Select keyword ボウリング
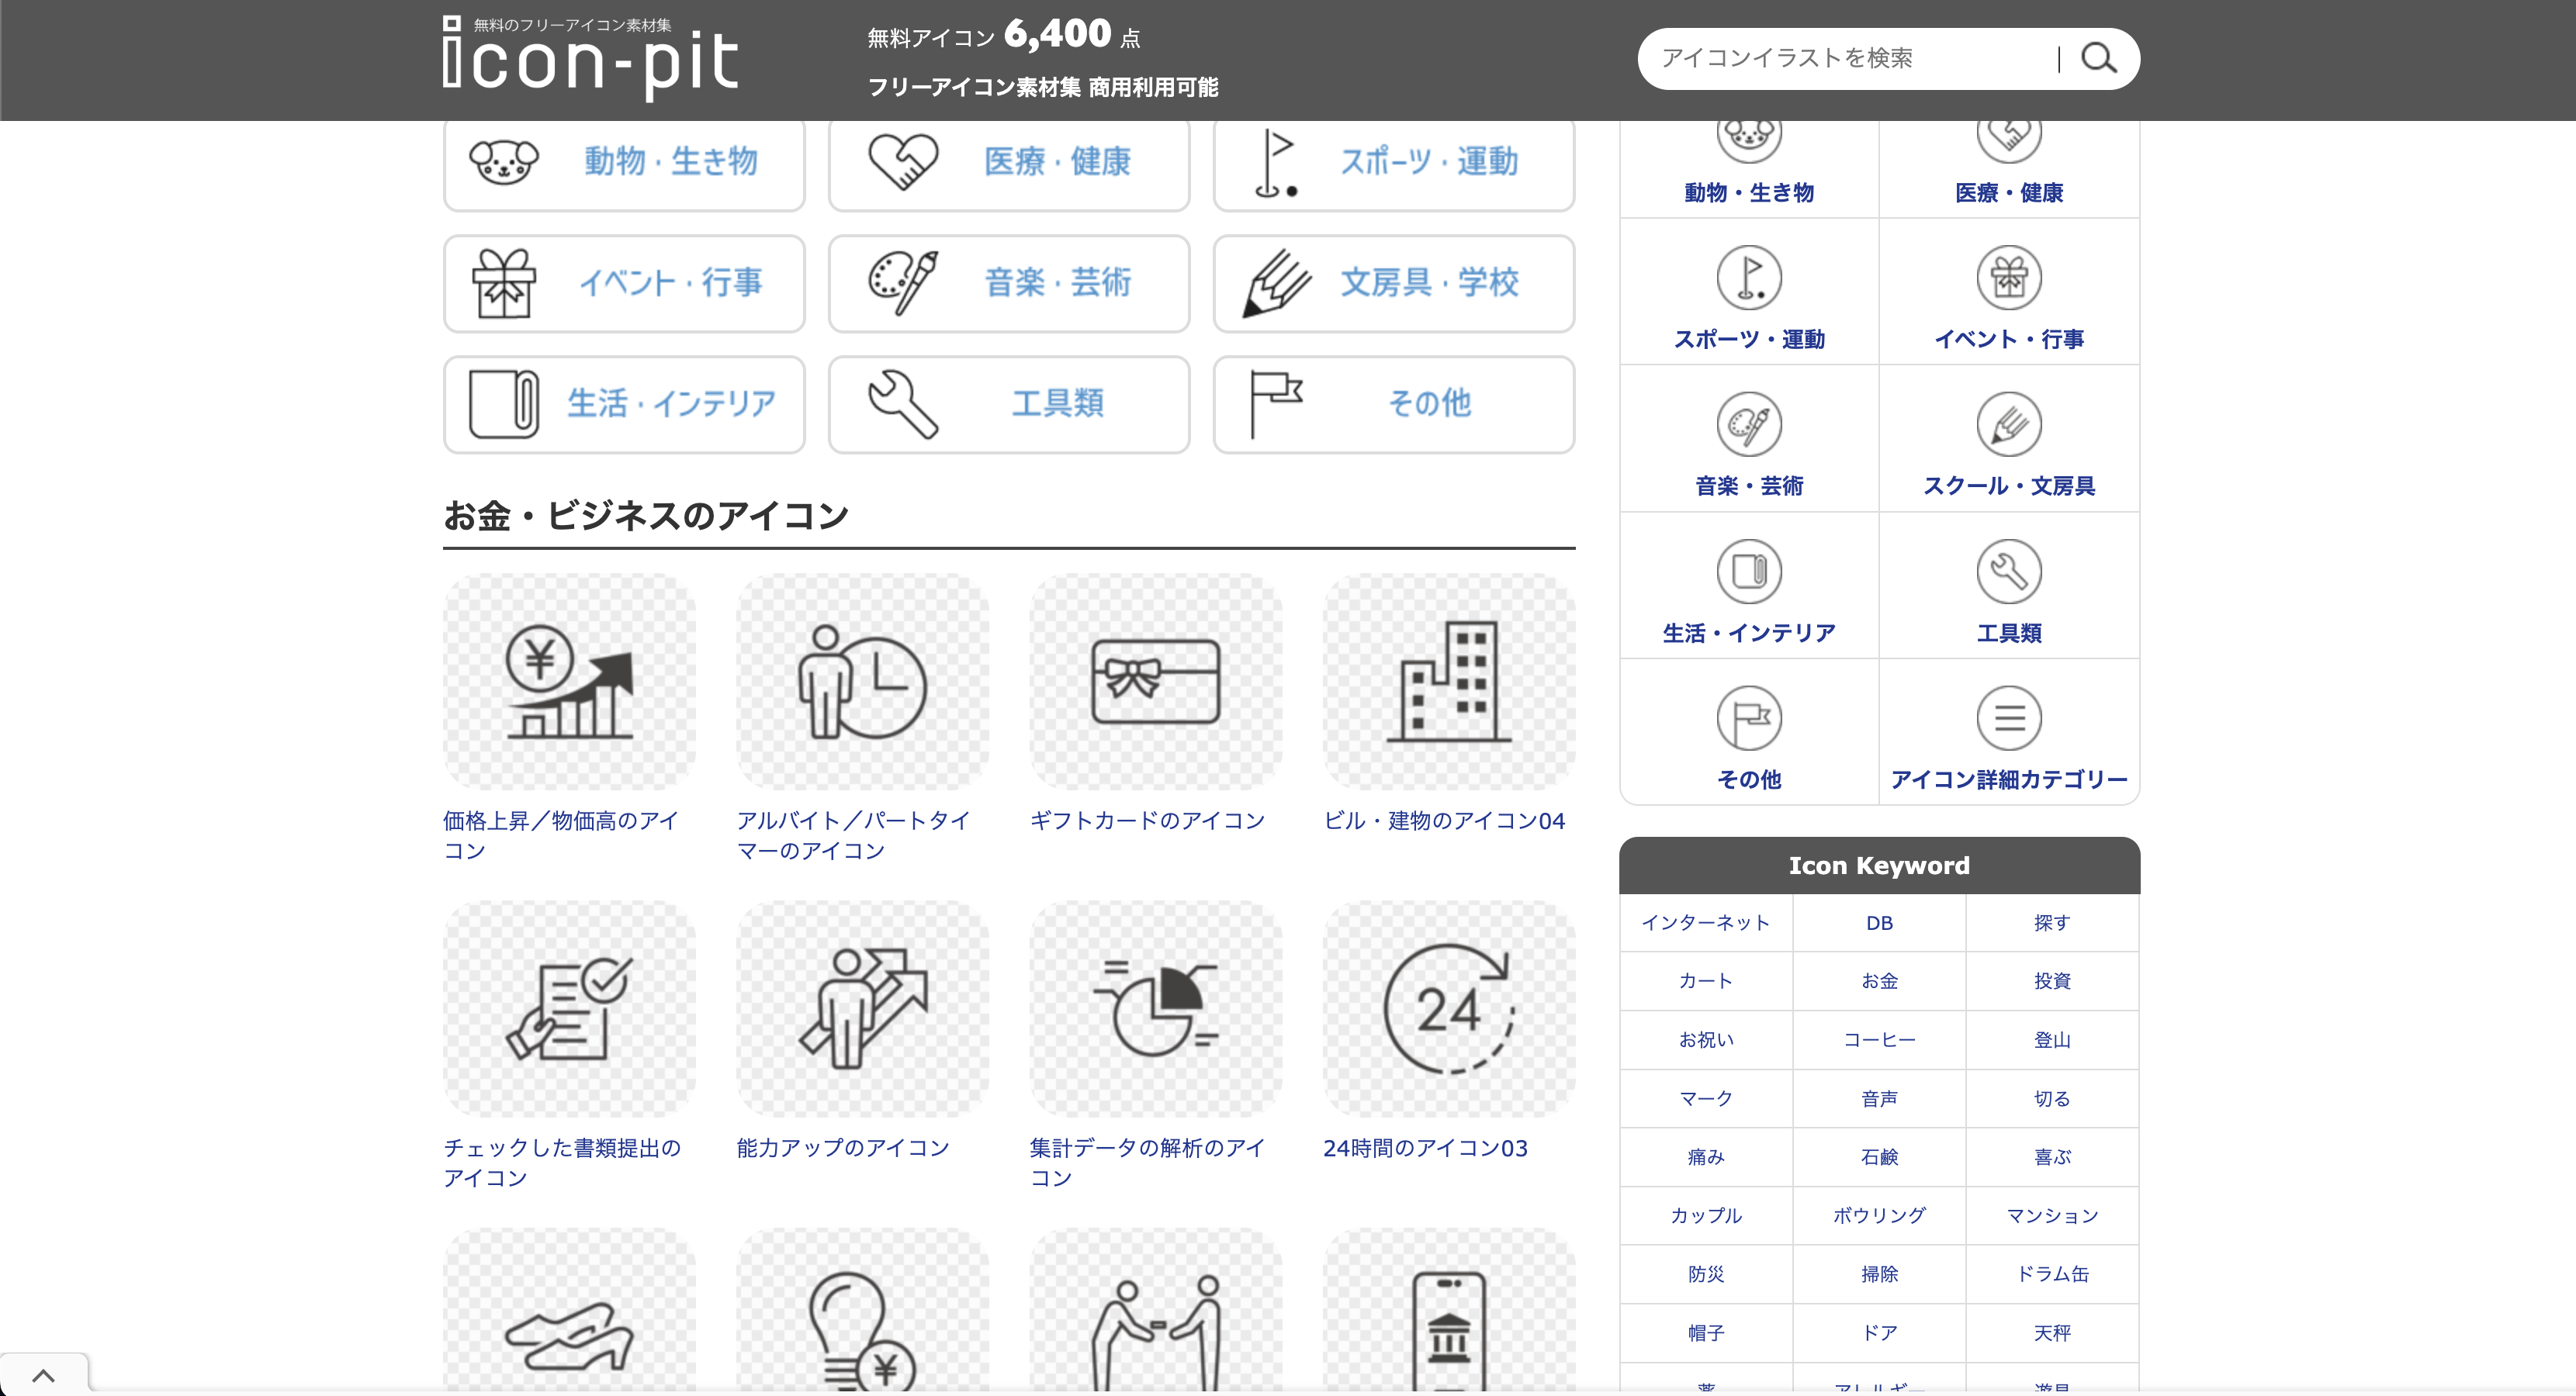The height and width of the screenshot is (1396, 2576). [x=1879, y=1215]
